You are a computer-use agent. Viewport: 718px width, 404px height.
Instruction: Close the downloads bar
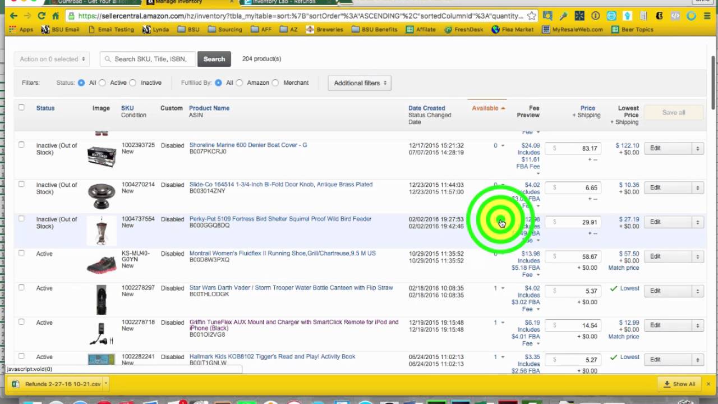coord(708,384)
